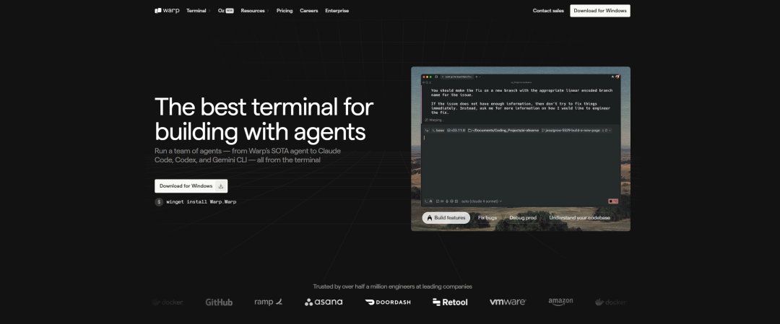This screenshot has height=324, width=780.
Task: Click the 'Run a team of agents' subheading text
Action: pos(248,155)
